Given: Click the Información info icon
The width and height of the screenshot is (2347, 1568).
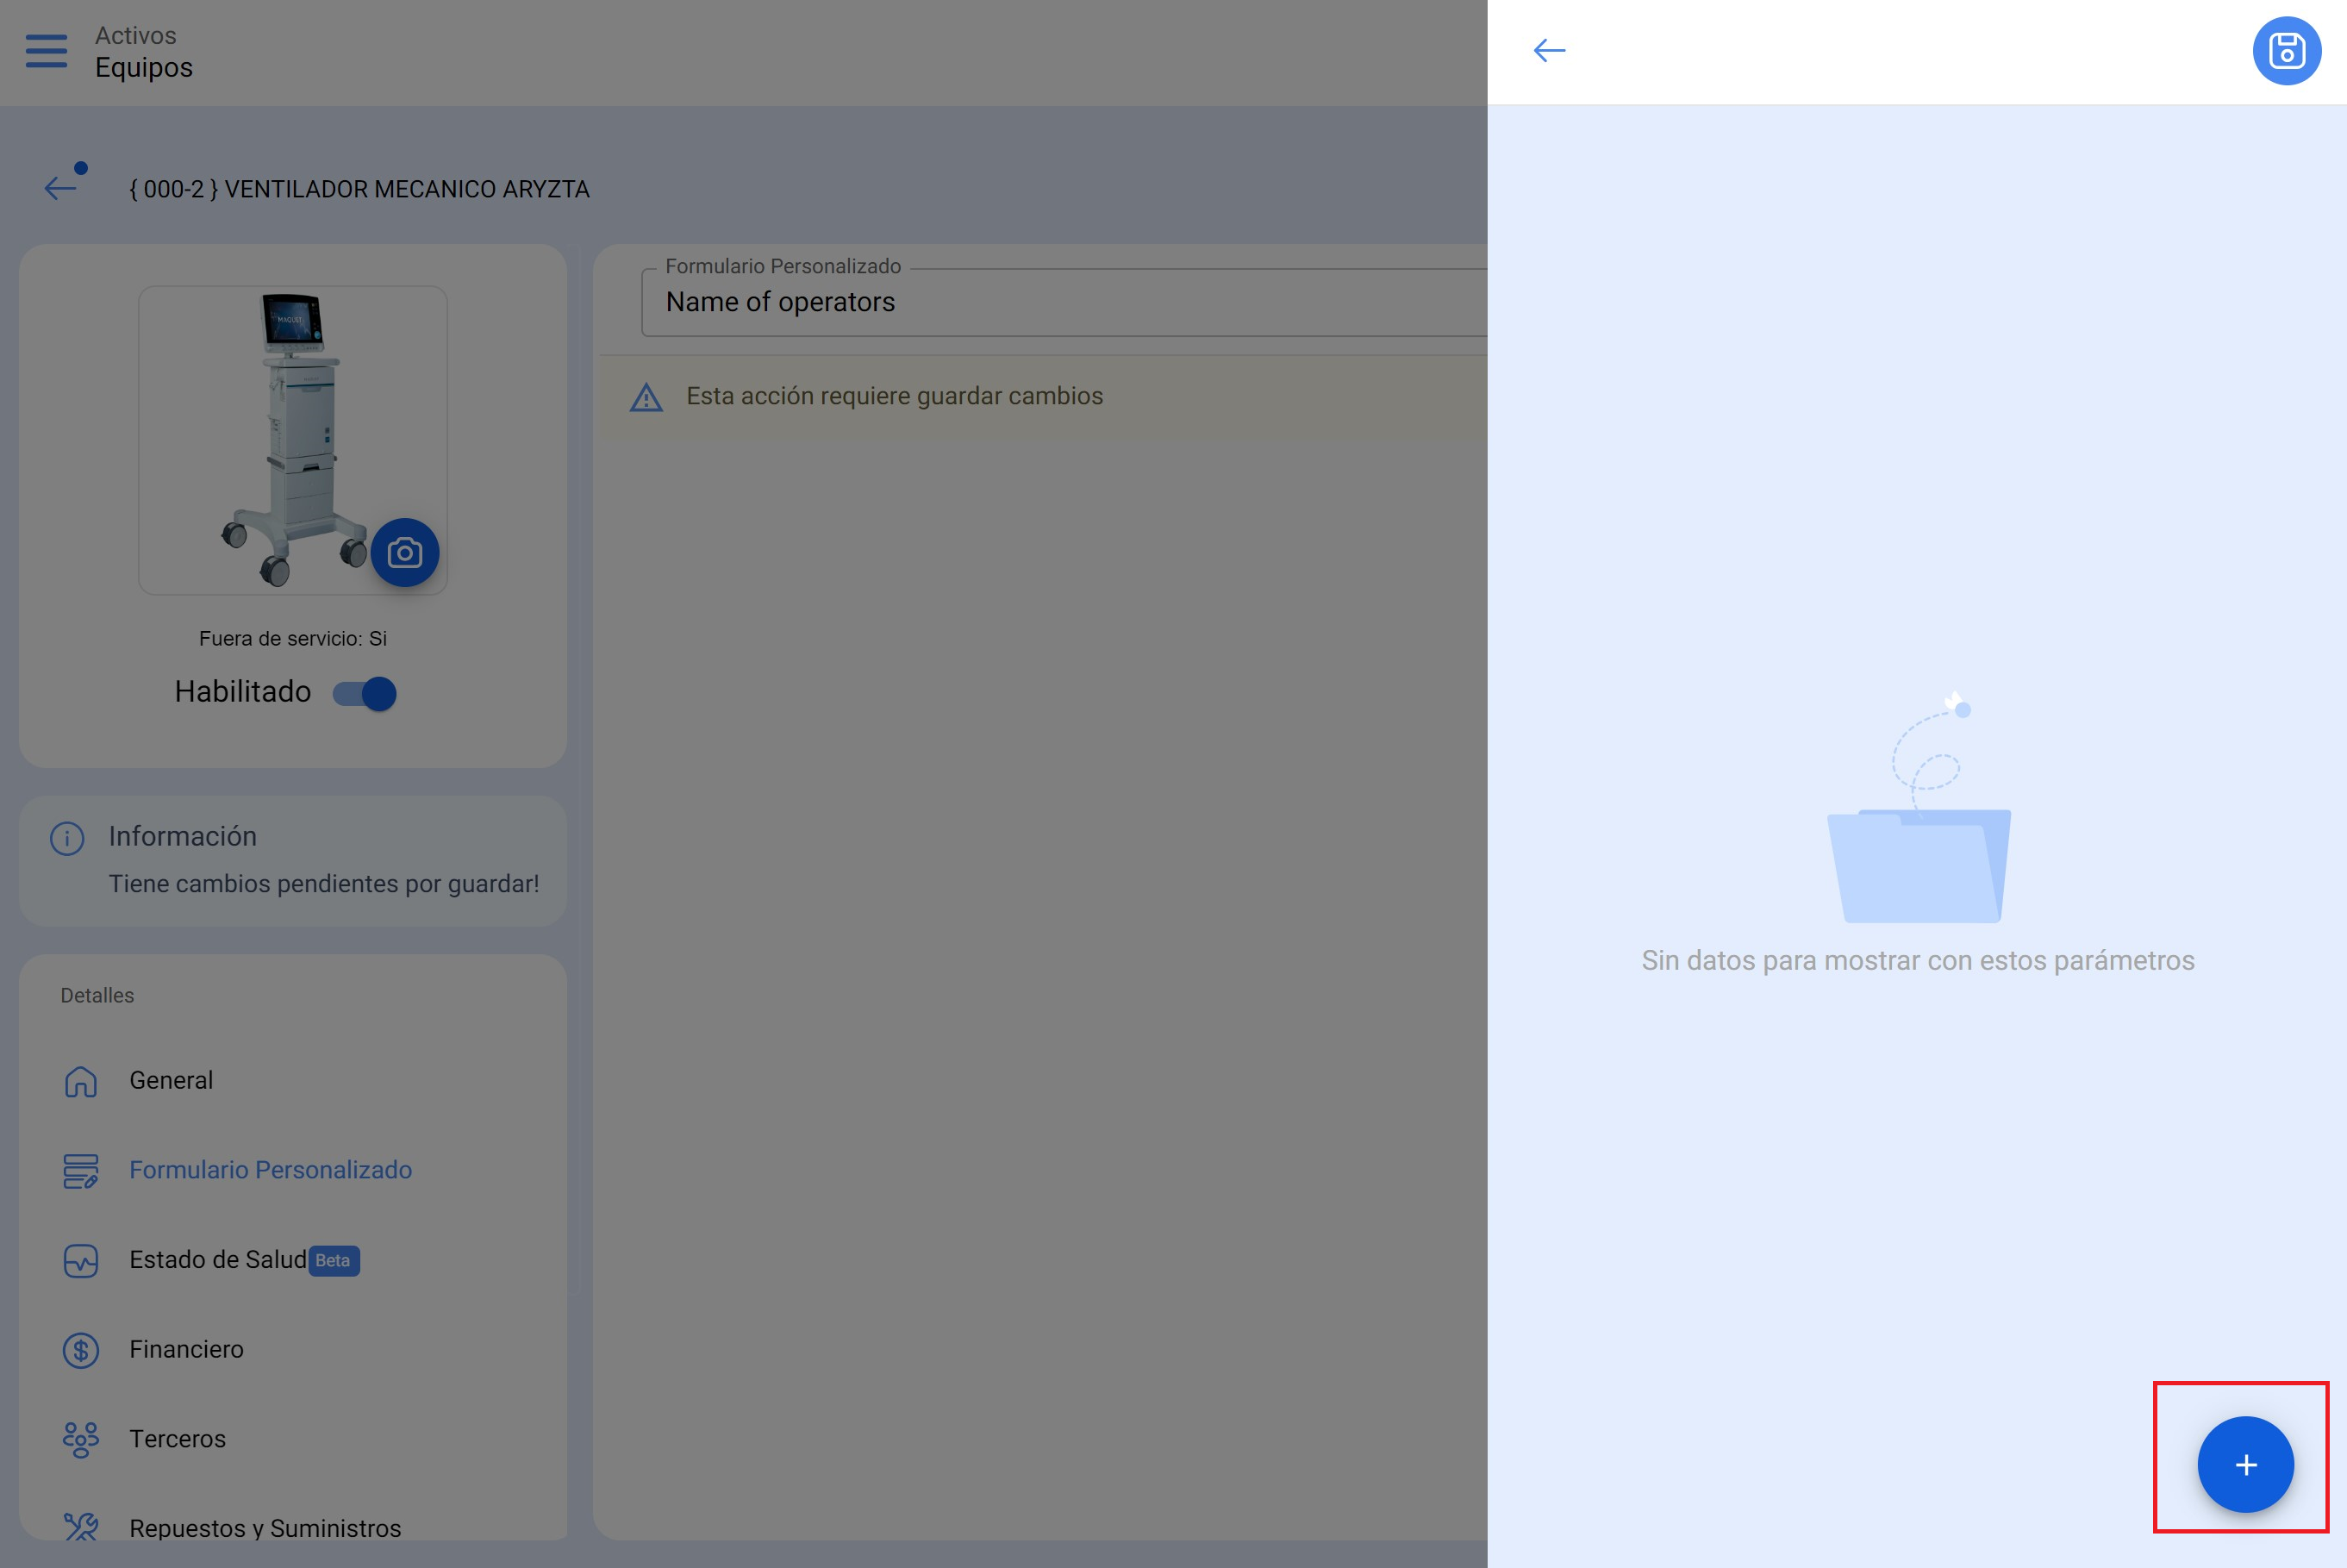Looking at the screenshot, I should tap(67, 838).
